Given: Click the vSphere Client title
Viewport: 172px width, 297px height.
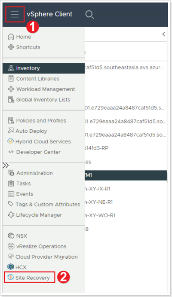Looking at the screenshot, I should click(49, 14).
